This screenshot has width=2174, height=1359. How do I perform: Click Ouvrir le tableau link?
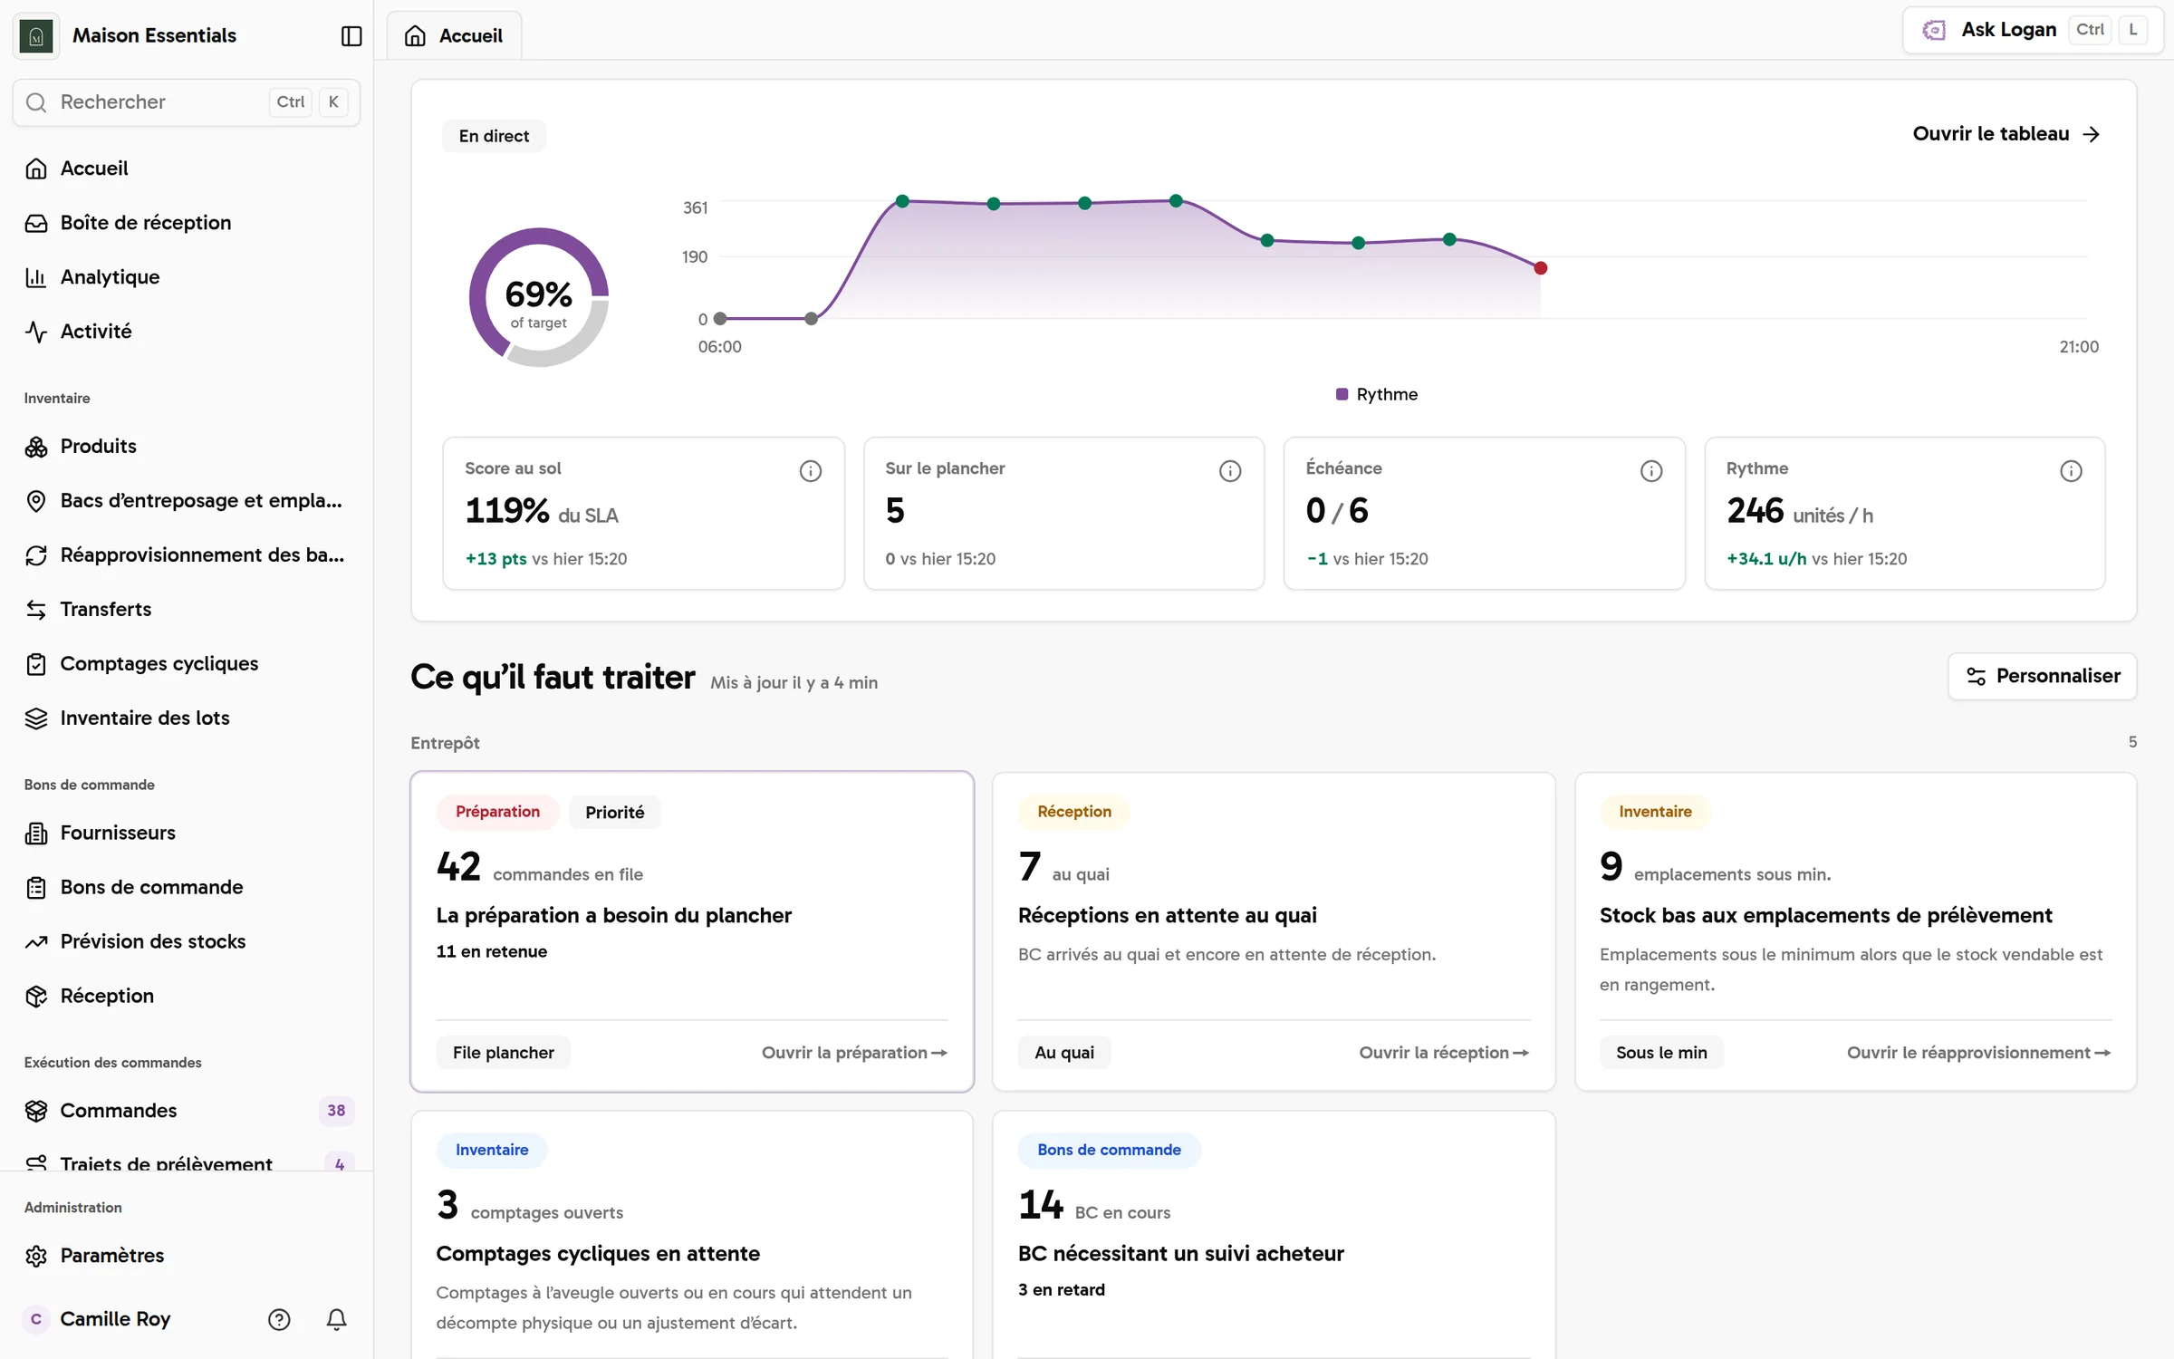pyautogui.click(x=2006, y=134)
